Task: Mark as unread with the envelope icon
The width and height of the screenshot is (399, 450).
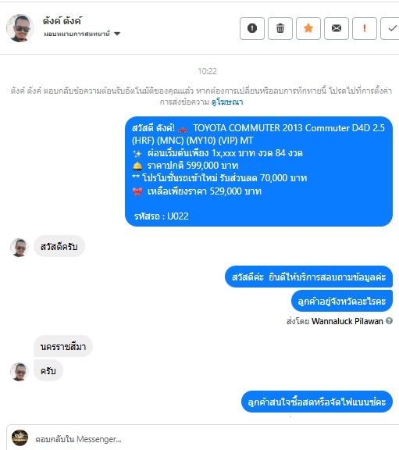Action: pos(337,28)
